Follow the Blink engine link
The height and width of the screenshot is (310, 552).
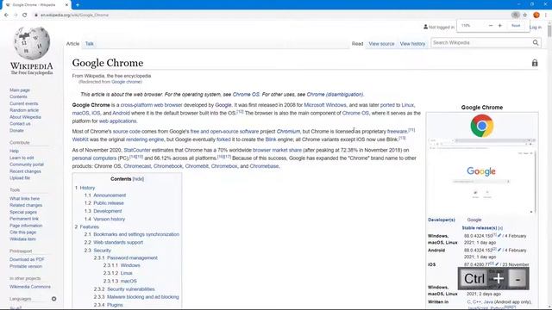point(271,139)
